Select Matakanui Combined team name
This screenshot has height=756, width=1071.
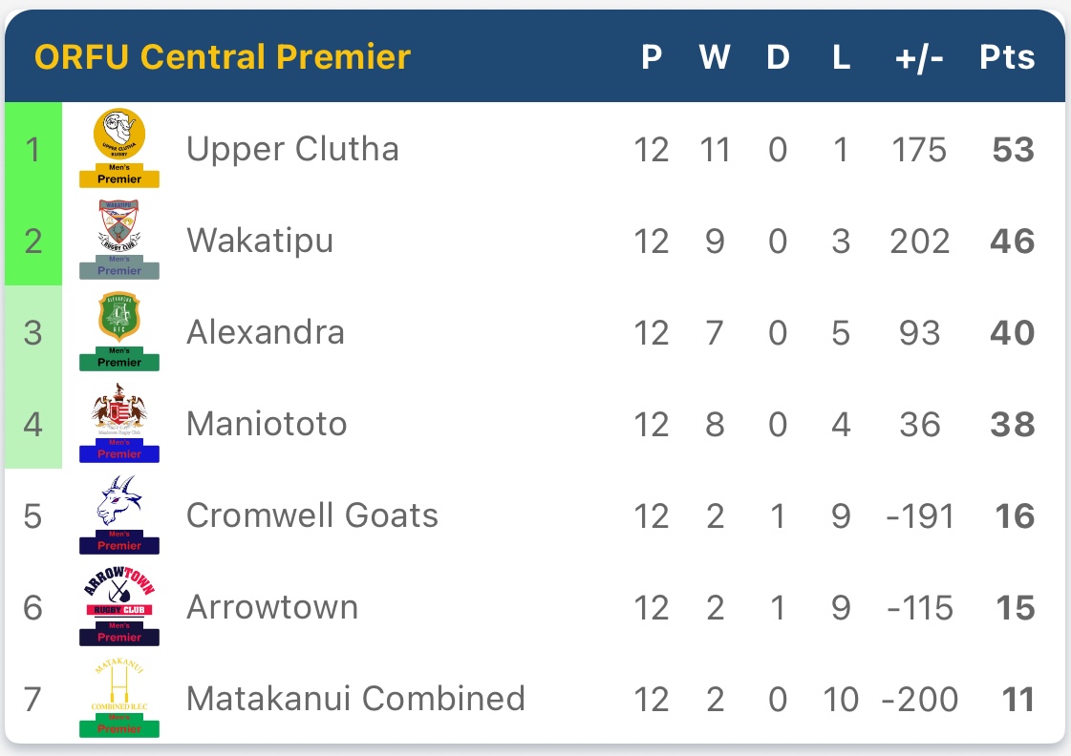point(355,699)
